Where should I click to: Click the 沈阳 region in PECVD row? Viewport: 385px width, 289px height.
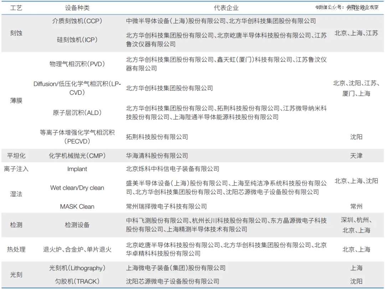coord(356,137)
